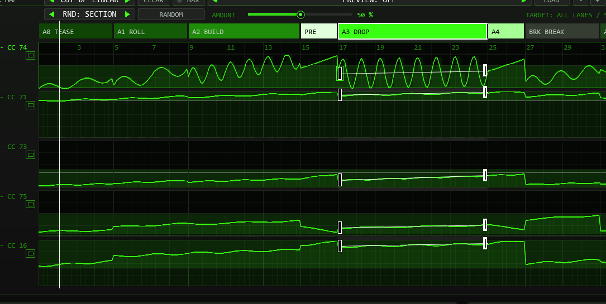Select the A0 TEASE section
The height and width of the screenshot is (304, 606).
coord(76,32)
